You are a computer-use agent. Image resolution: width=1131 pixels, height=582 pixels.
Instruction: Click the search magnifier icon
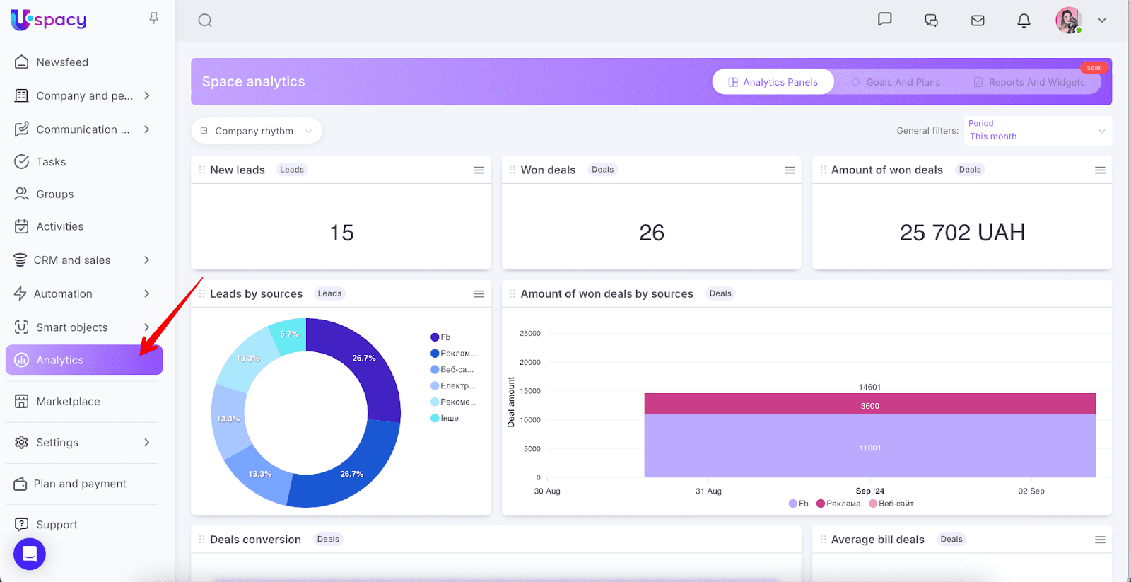205,21
